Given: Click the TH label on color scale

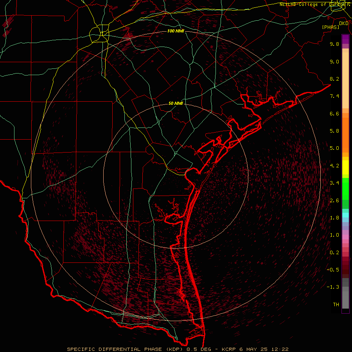Looking at the screenshot, I should point(336,305).
